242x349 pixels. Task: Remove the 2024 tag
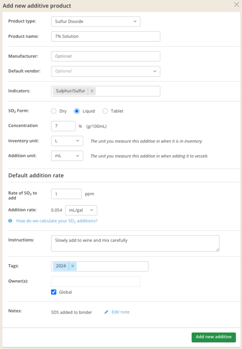[x=73, y=266]
